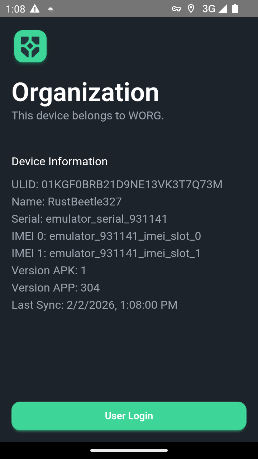Tap the Last Sync timestamp line

pyautogui.click(x=94, y=305)
